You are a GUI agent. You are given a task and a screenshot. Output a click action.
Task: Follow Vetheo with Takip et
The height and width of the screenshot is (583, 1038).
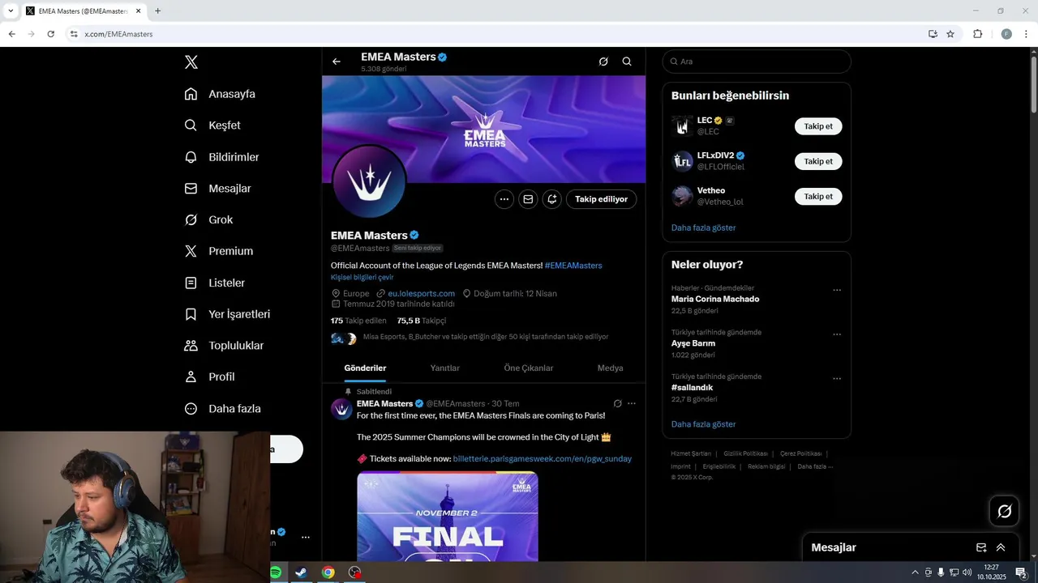coord(818,197)
